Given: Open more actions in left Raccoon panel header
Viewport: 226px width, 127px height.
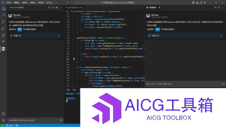Looking at the screenshot, I should click(x=60, y=8).
